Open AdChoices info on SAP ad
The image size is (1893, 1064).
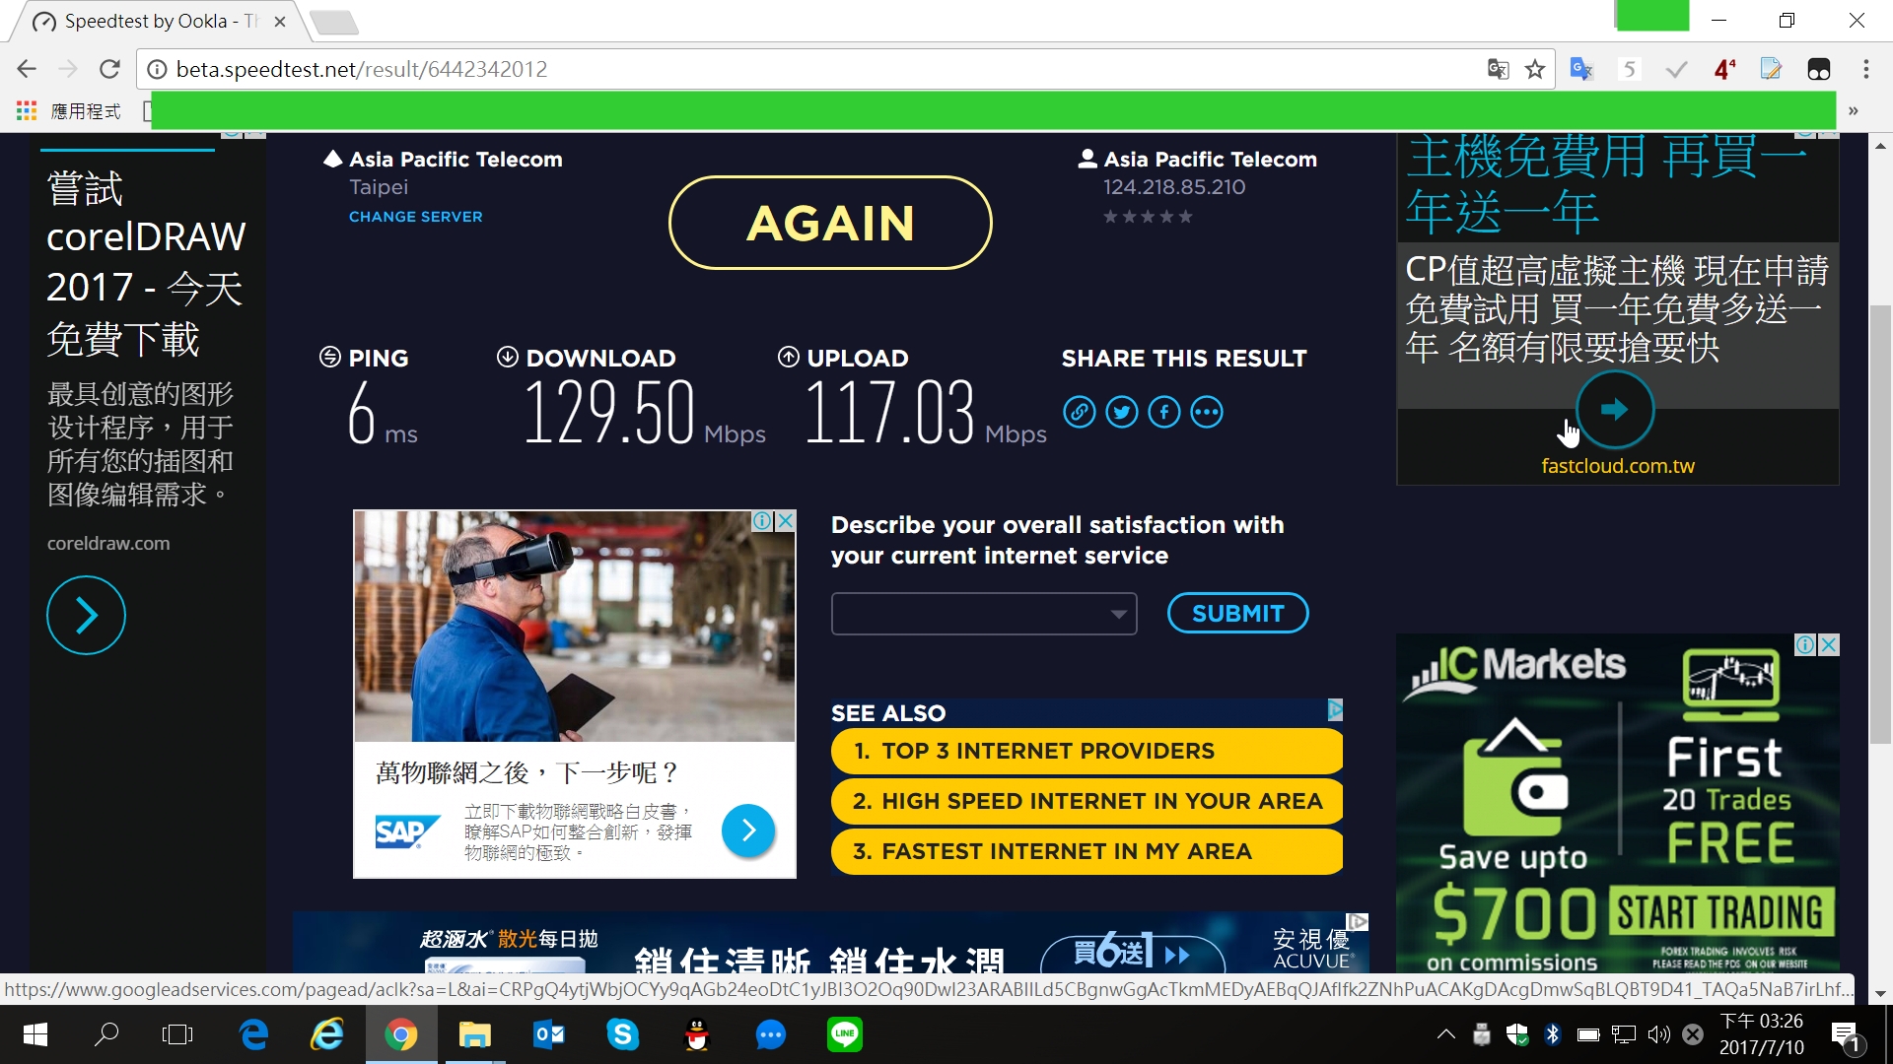(x=762, y=521)
